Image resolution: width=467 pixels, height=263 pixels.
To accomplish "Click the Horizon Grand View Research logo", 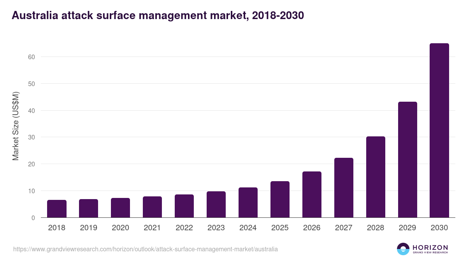I will [x=422, y=249].
